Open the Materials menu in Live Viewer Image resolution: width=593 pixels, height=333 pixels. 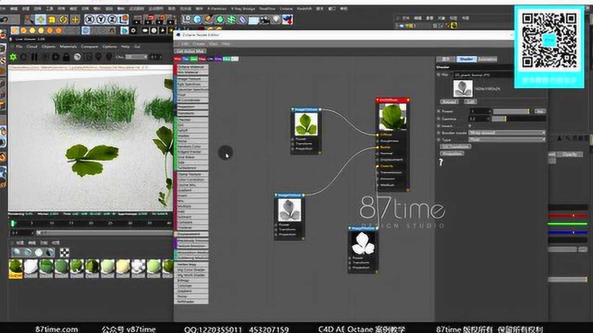tap(68, 47)
